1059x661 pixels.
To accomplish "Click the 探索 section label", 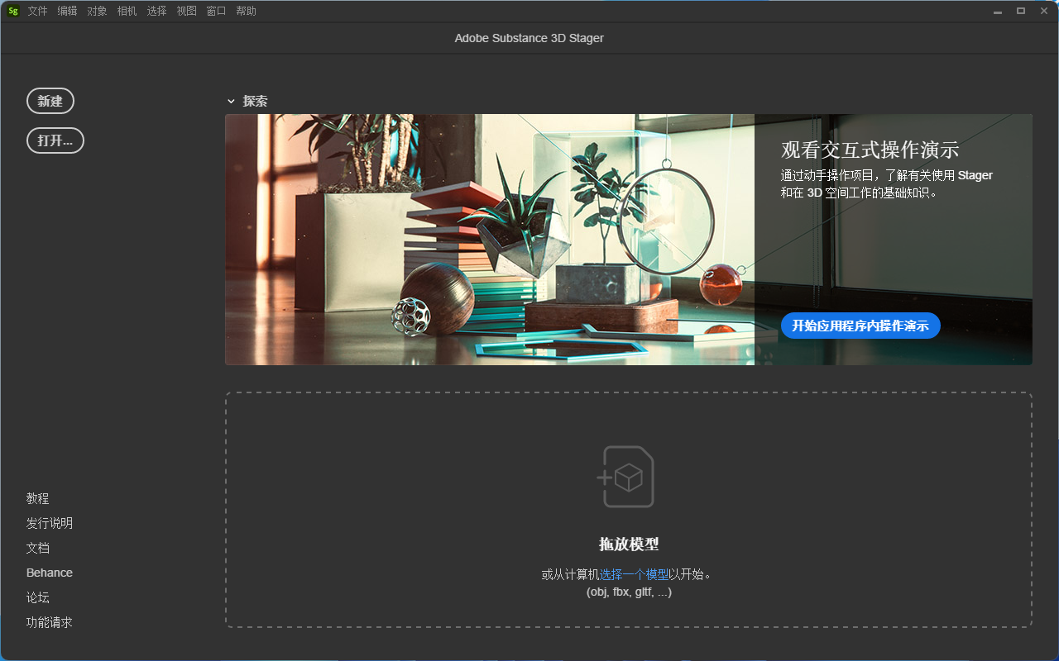I will (x=255, y=102).
